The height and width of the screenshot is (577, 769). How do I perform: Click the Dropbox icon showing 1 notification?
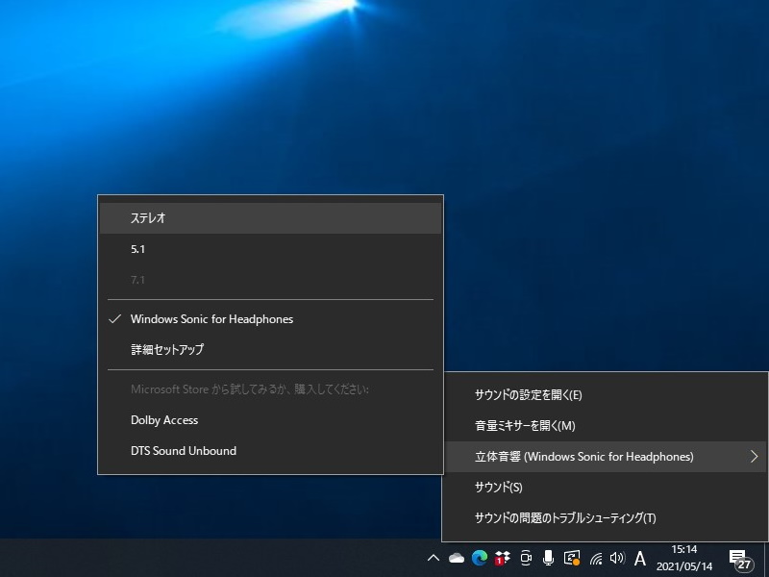(x=503, y=558)
